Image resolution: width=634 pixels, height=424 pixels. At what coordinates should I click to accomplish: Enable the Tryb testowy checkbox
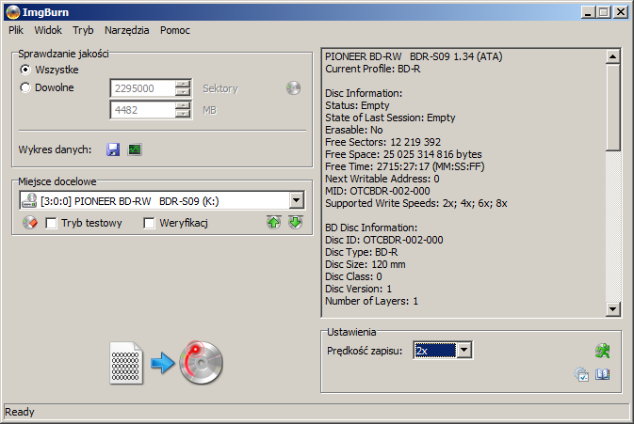[x=51, y=223]
